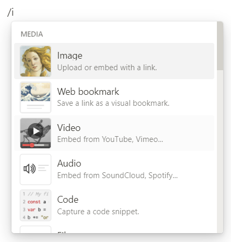Pick the Audio block entry
This screenshot has width=231, height=242.
[114, 169]
